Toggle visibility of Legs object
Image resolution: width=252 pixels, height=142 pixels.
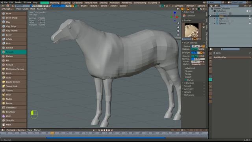click(x=250, y=16)
